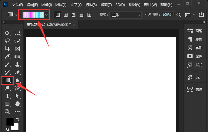Click the white background color swatch
The height and width of the screenshot is (132, 208).
16,127
